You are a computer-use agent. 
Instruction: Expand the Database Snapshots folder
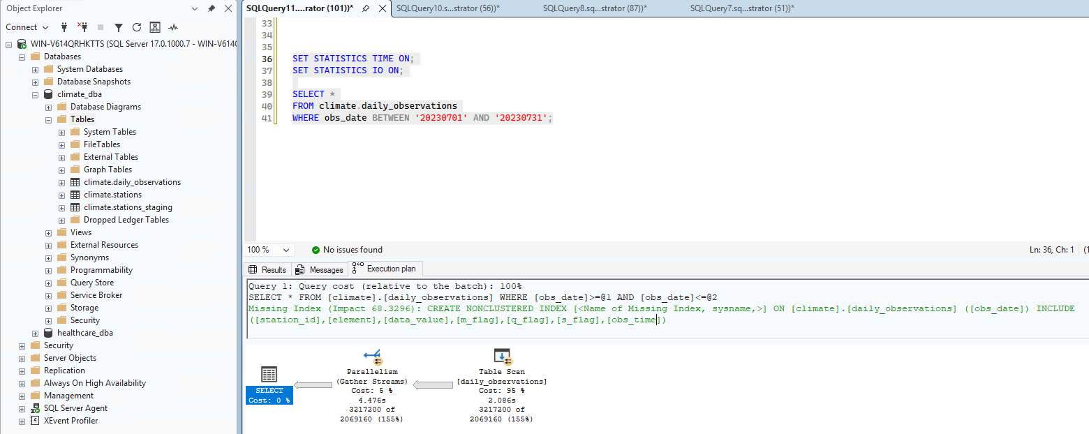click(x=35, y=82)
